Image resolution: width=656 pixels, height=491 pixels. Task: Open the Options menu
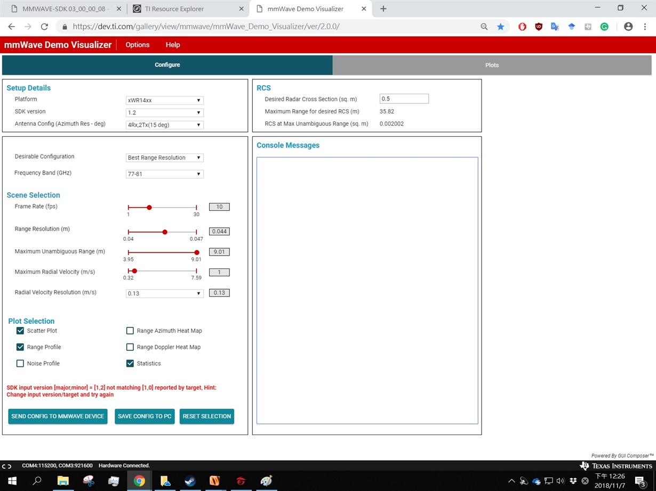coord(138,45)
